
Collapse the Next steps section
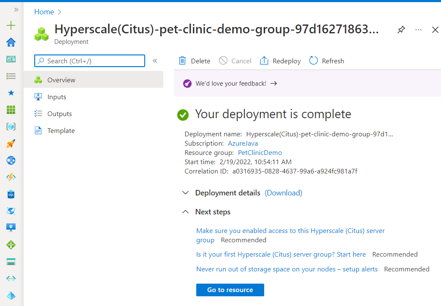click(186, 212)
